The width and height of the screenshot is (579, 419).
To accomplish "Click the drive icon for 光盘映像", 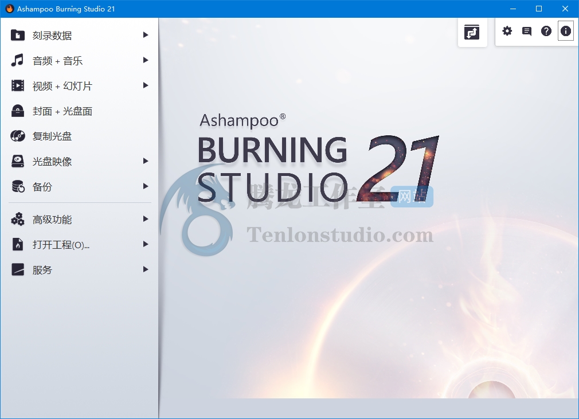I will (17, 161).
